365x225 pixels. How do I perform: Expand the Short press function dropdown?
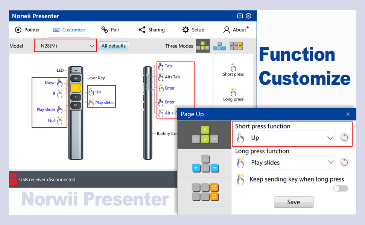coord(292,138)
